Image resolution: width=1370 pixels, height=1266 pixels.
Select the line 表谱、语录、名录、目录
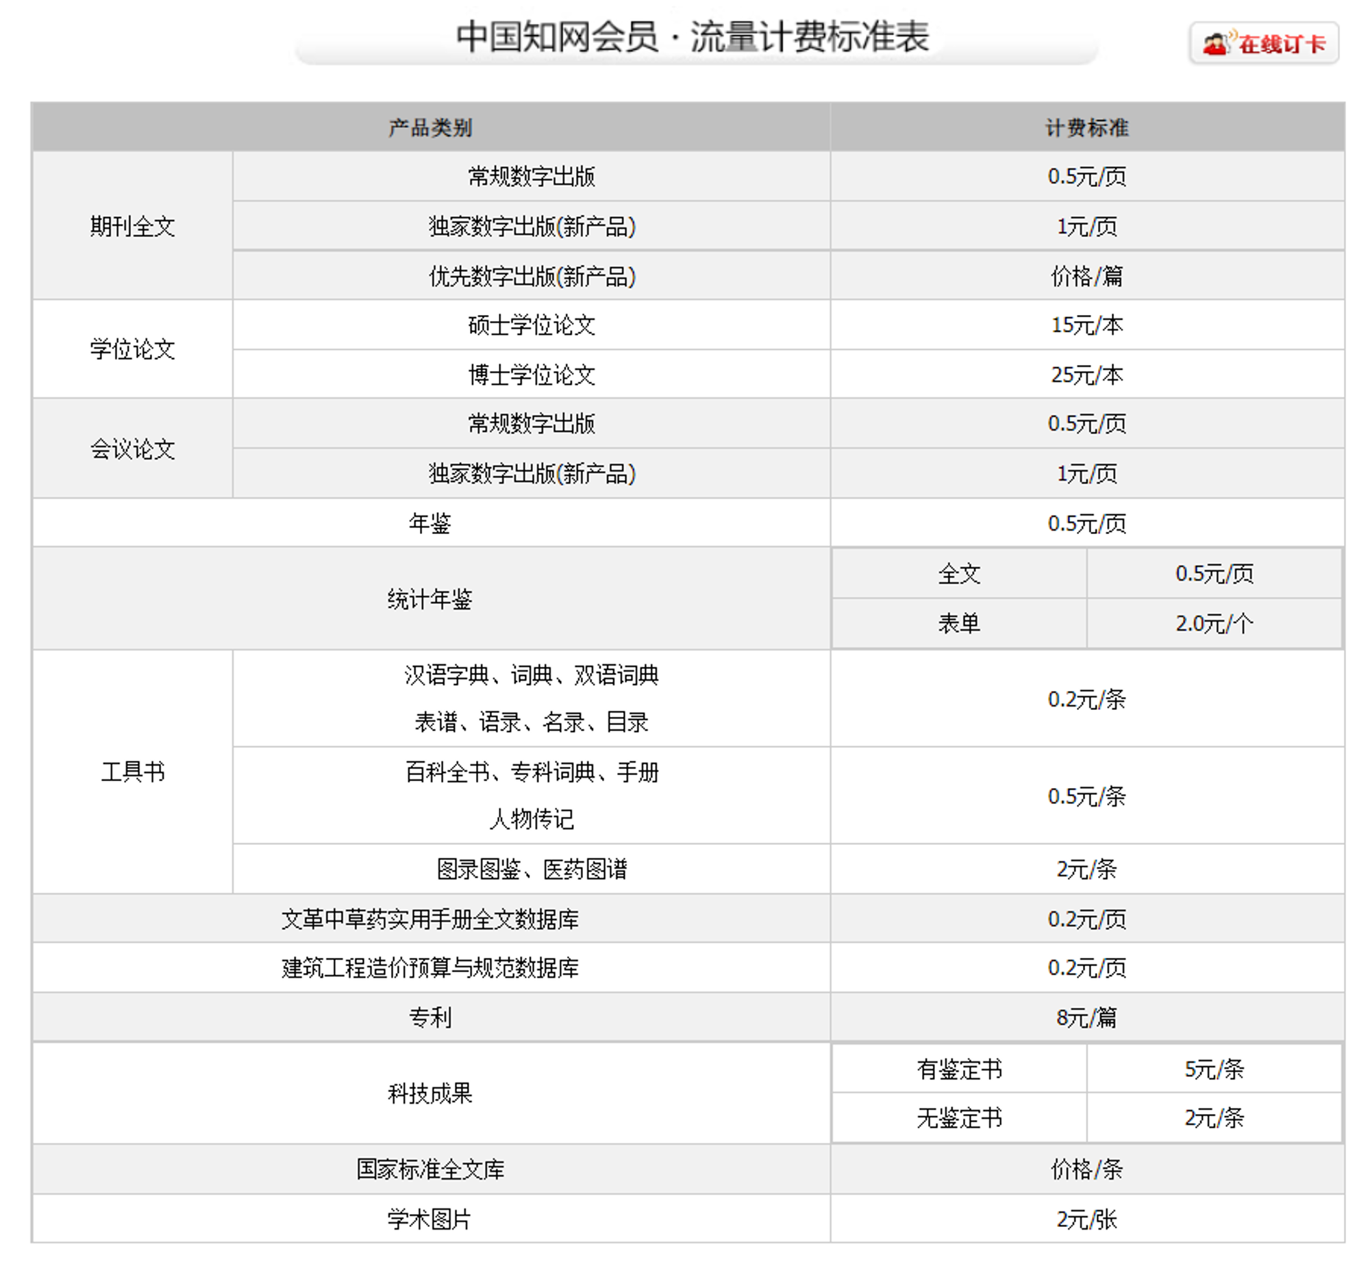tap(531, 722)
